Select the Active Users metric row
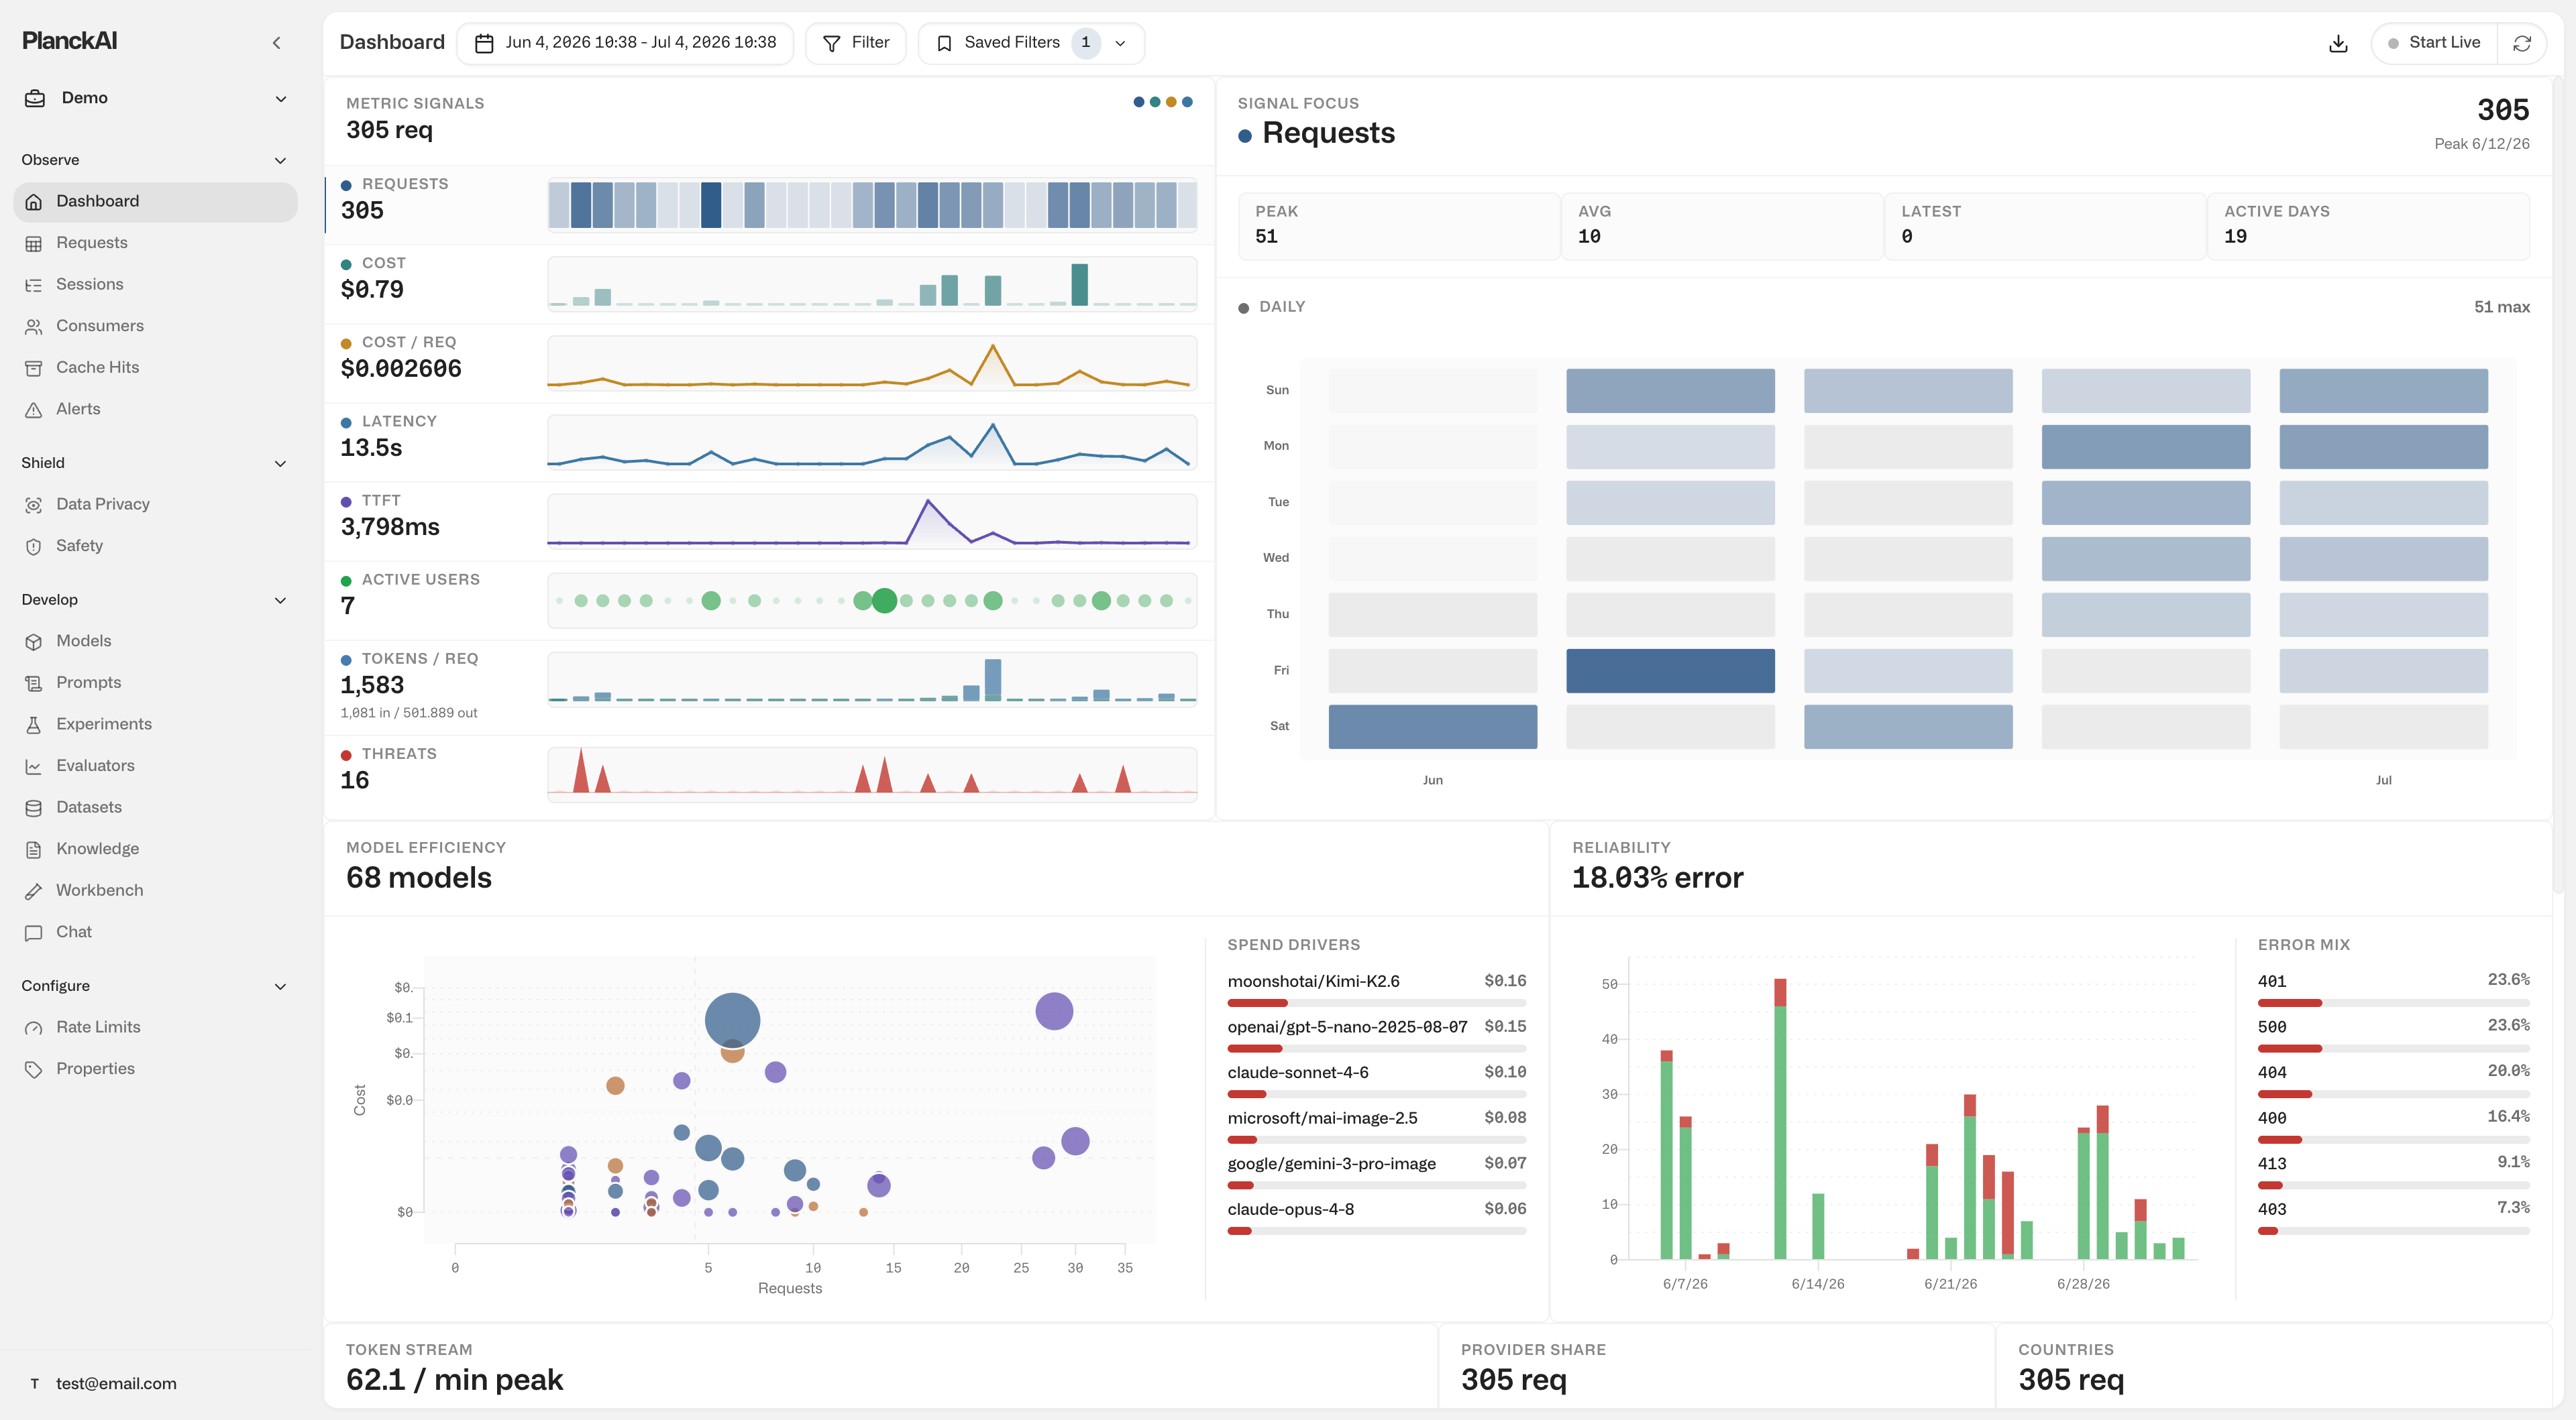The height and width of the screenshot is (1420, 2576). coord(769,601)
